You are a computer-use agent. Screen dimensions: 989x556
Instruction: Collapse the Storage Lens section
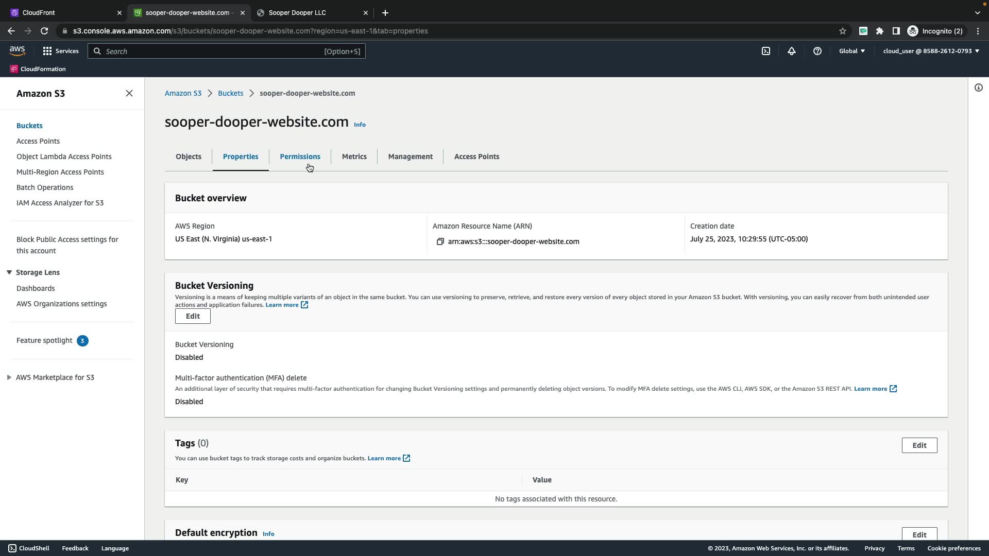tap(9, 272)
